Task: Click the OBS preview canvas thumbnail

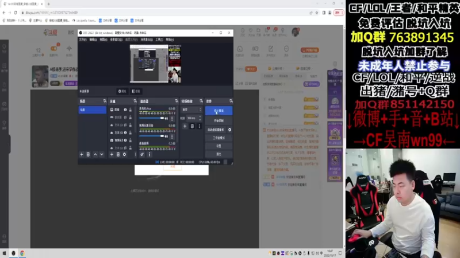Action: [x=155, y=64]
